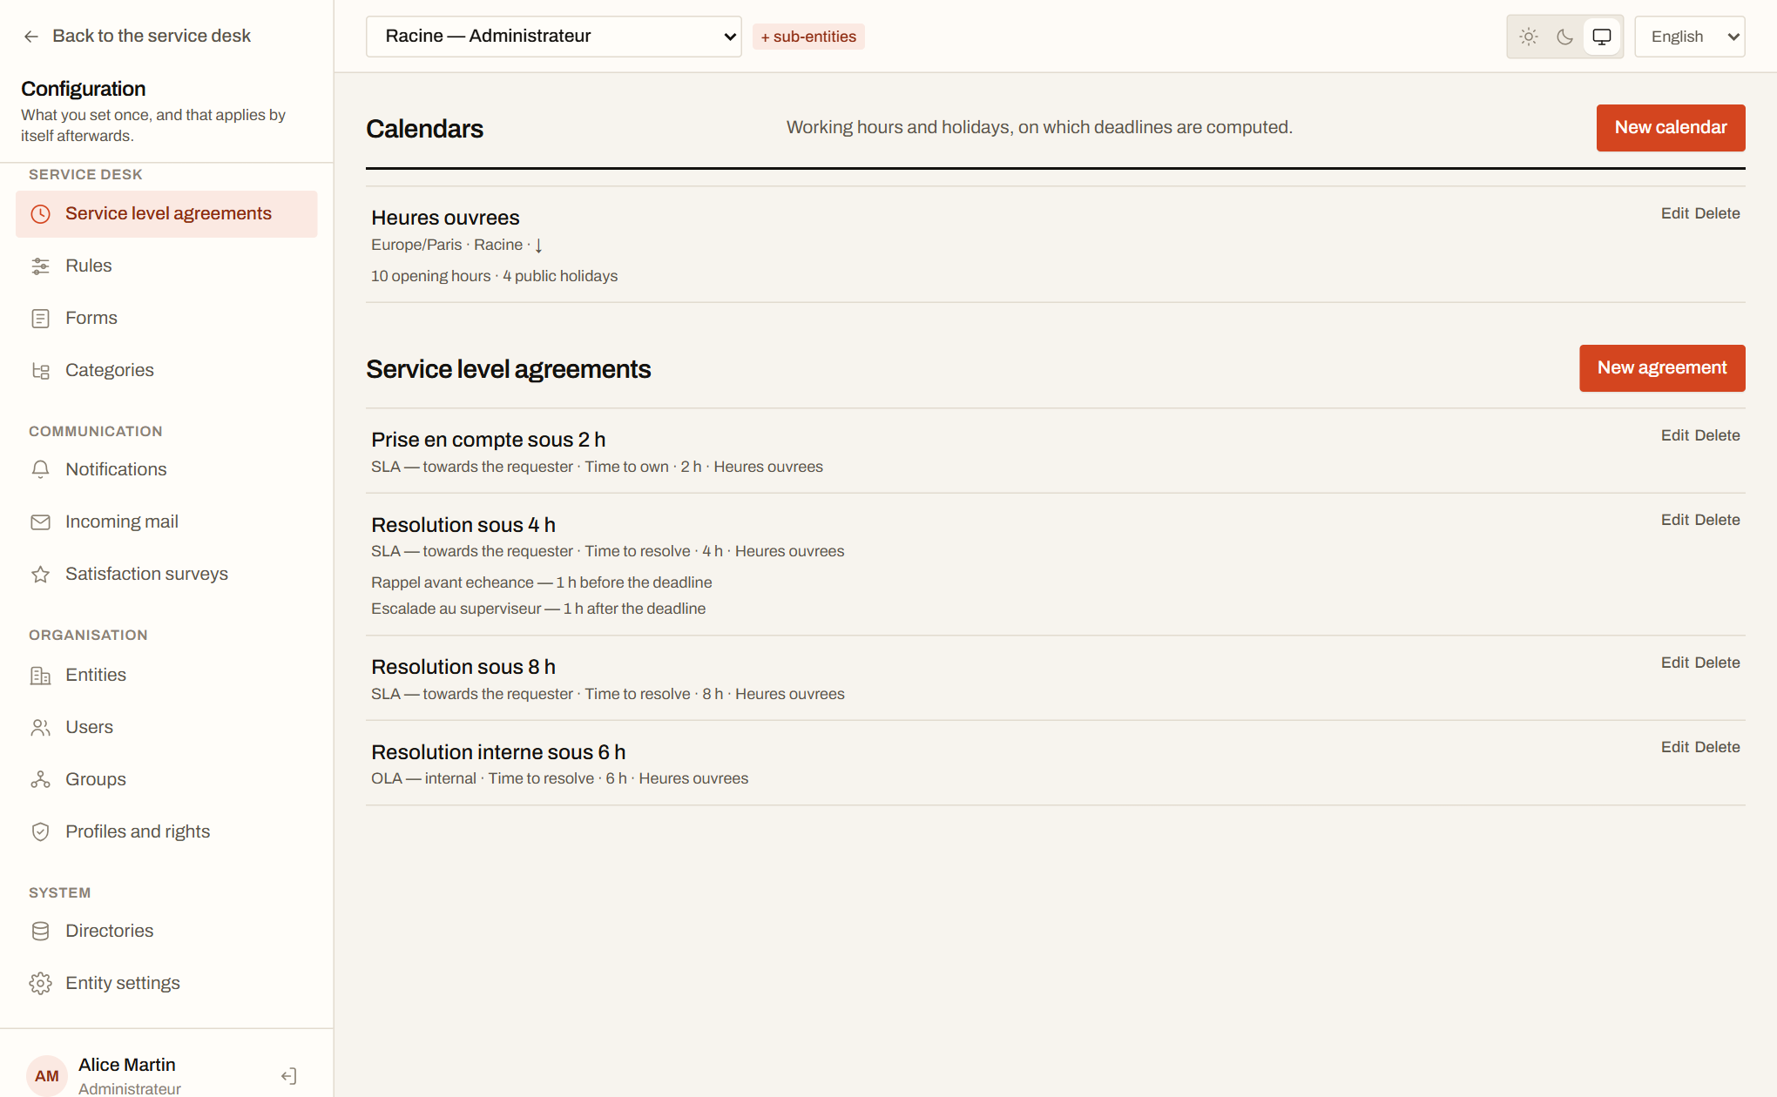This screenshot has width=1777, height=1097.
Task: Click the gear icon for Entity settings
Action: point(41,984)
